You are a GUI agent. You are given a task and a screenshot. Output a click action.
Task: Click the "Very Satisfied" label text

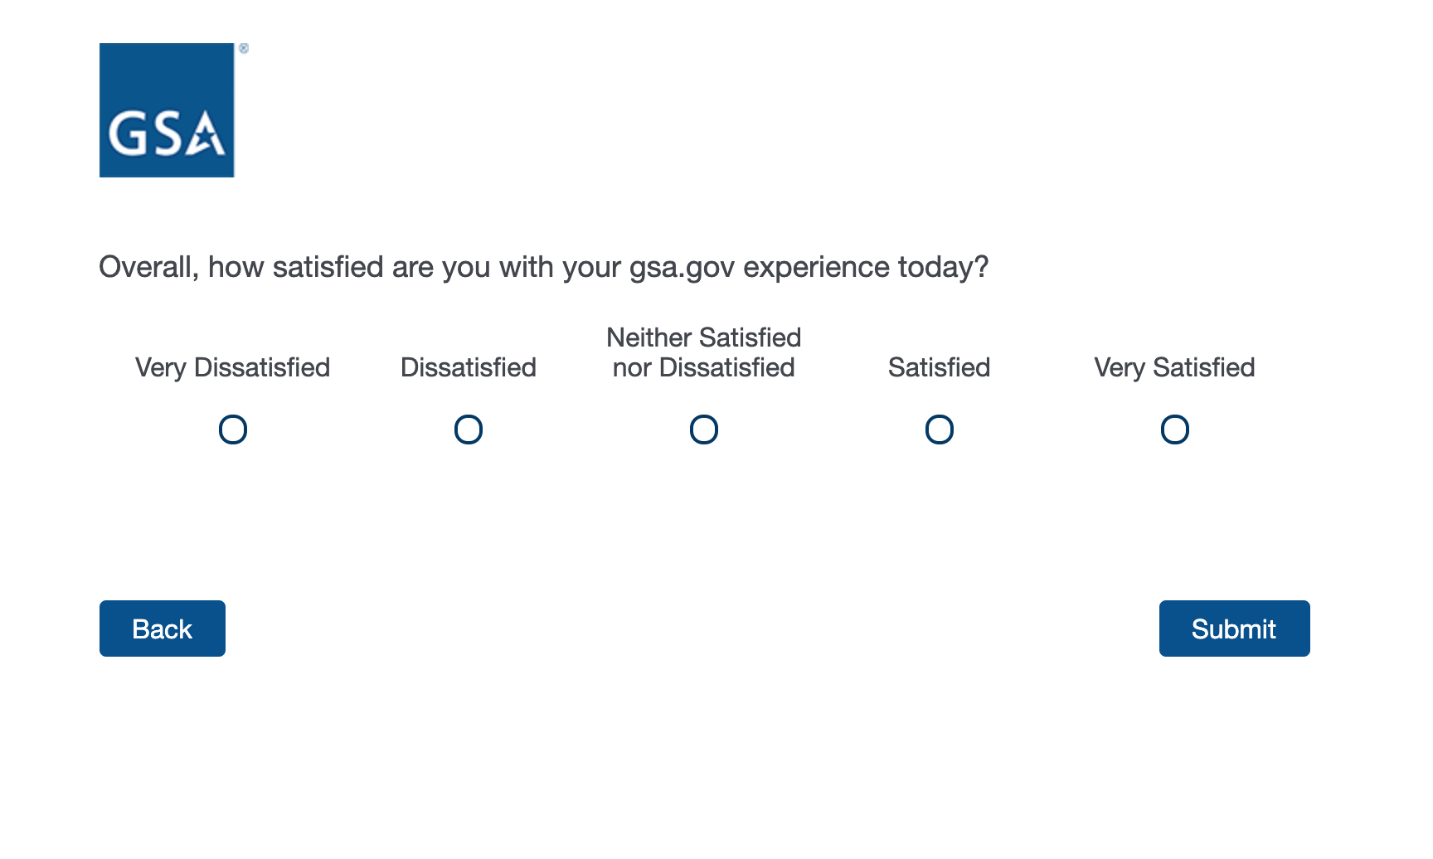1174,367
